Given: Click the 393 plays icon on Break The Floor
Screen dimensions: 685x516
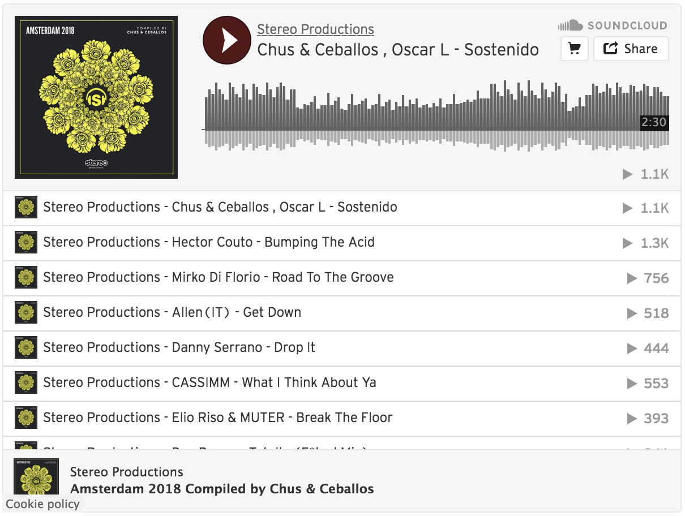Looking at the screenshot, I should pos(632,419).
